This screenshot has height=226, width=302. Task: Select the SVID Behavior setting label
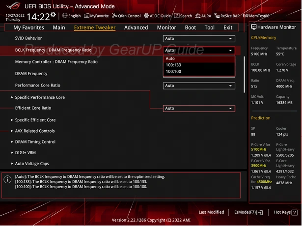click(x=28, y=38)
